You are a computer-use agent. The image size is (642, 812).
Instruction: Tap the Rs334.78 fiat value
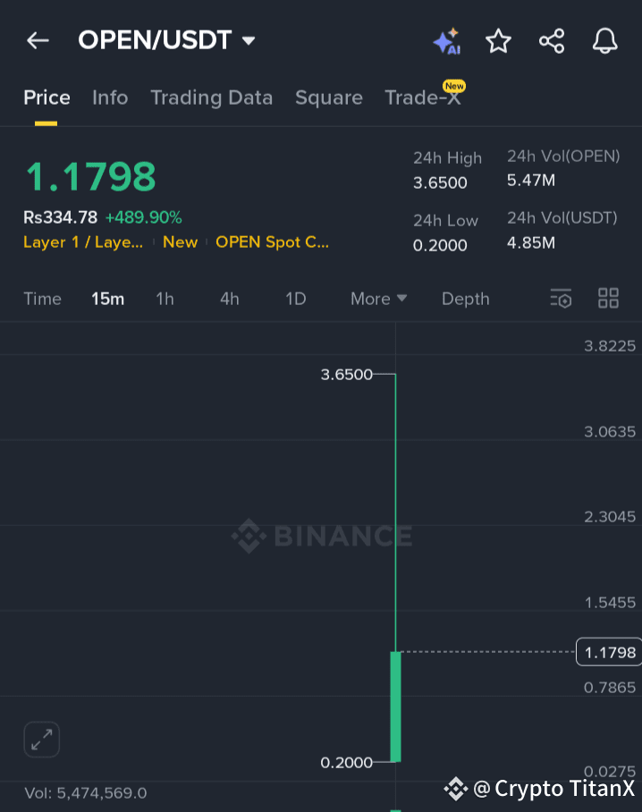pos(60,217)
